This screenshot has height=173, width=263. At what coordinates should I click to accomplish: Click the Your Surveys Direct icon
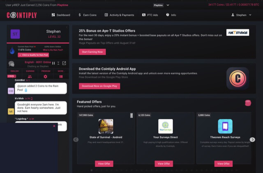(x=166, y=126)
